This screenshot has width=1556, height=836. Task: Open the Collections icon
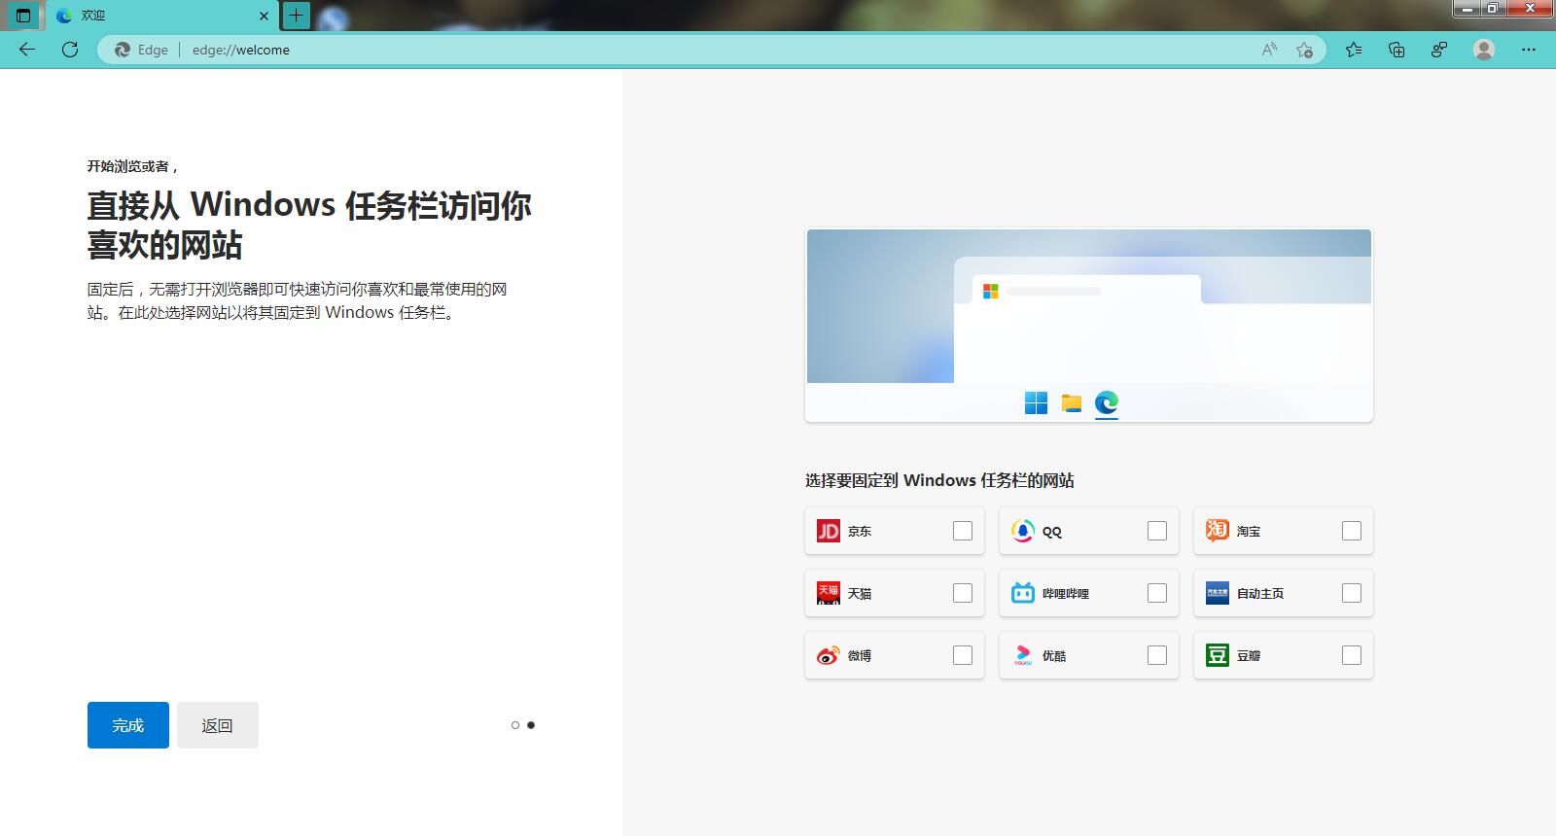click(x=1397, y=50)
